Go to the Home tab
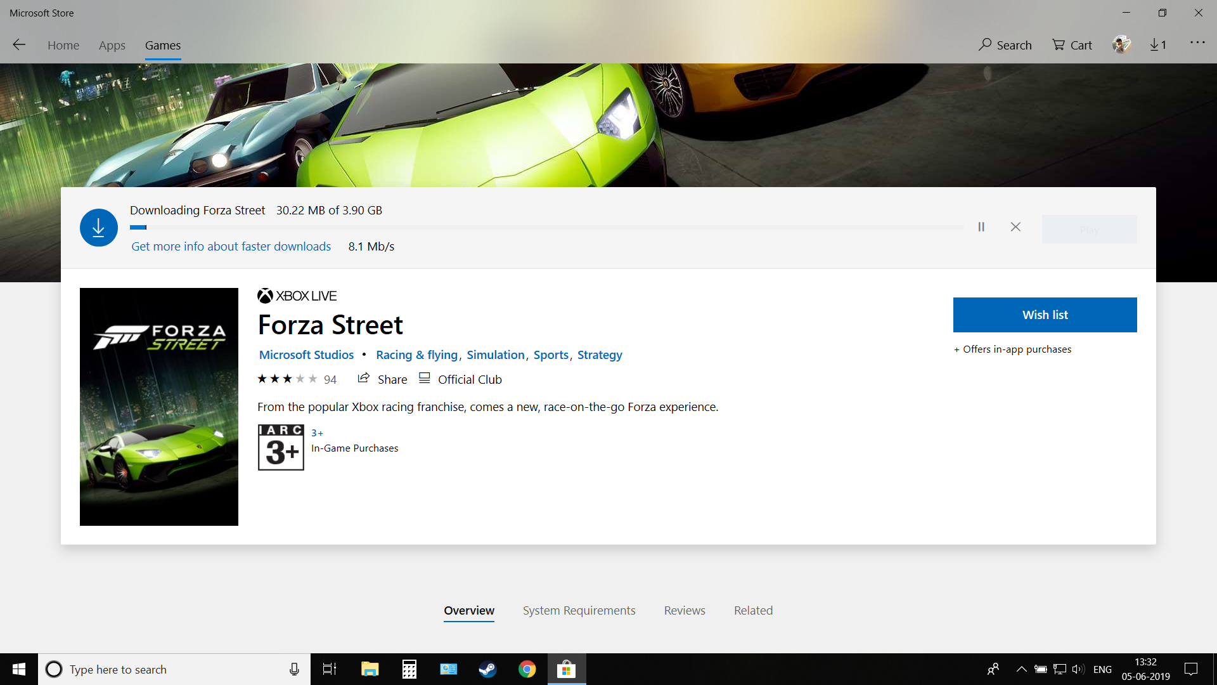Viewport: 1217px width, 685px height. click(63, 45)
